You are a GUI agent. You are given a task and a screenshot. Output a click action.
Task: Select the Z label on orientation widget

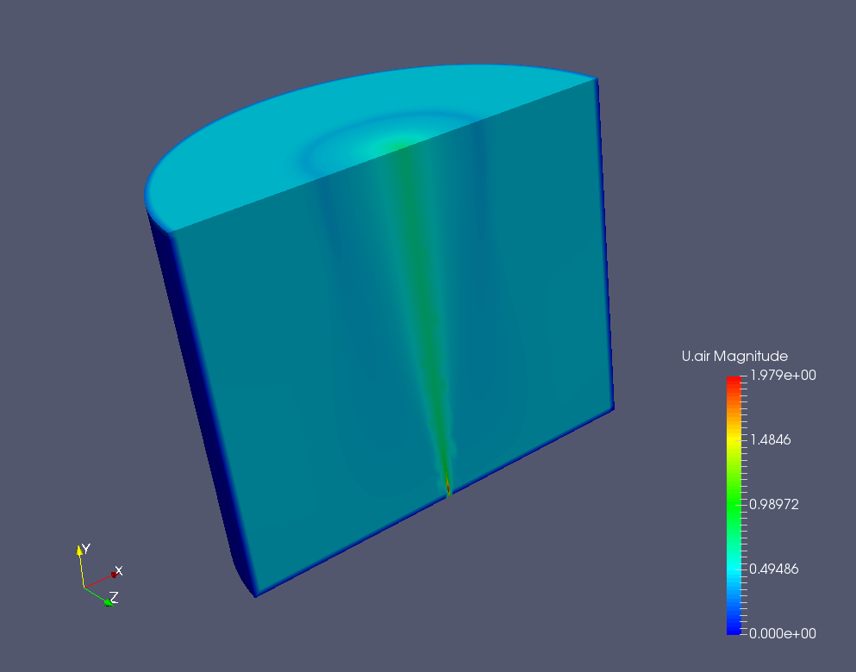tap(115, 597)
